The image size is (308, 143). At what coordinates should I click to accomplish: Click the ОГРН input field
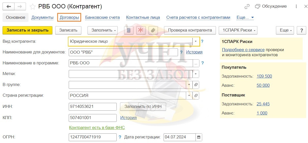click(93, 137)
